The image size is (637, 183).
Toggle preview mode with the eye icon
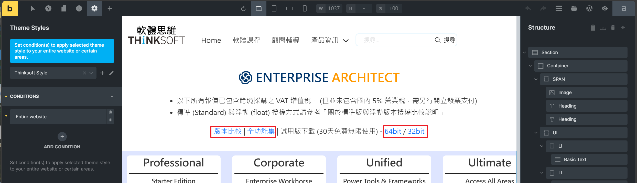605,8
